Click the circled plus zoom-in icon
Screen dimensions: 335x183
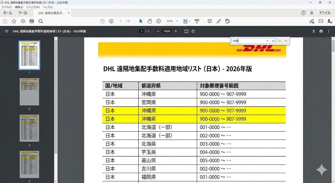159,21
